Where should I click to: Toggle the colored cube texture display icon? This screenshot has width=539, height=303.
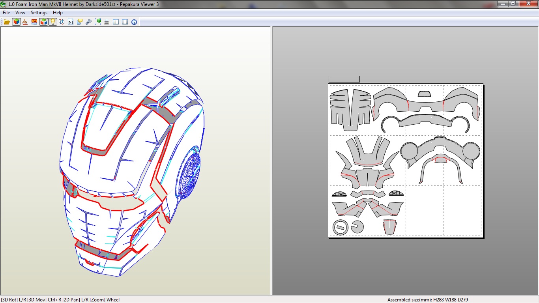tap(16, 22)
